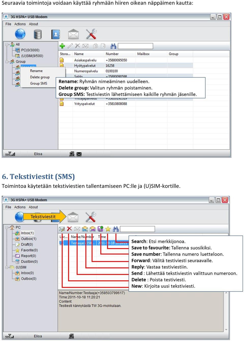Click the Group column header in contacts table
The width and height of the screenshot is (244, 341).
click(174, 54)
